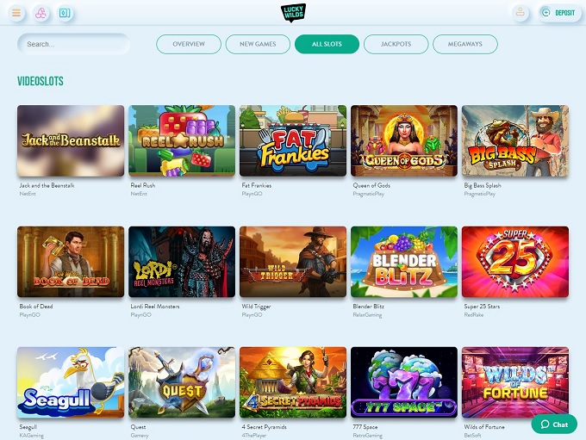Select the All Slots tab
This screenshot has height=440, width=586.
pyautogui.click(x=327, y=44)
